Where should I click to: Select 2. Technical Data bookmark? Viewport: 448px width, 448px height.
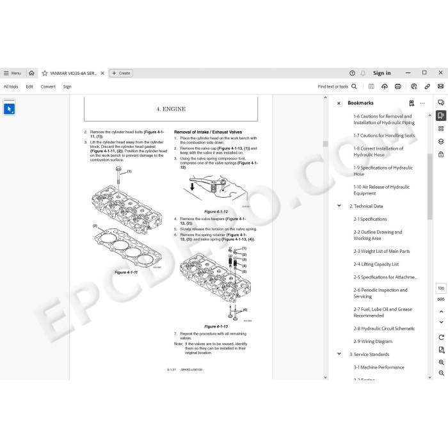point(366,206)
